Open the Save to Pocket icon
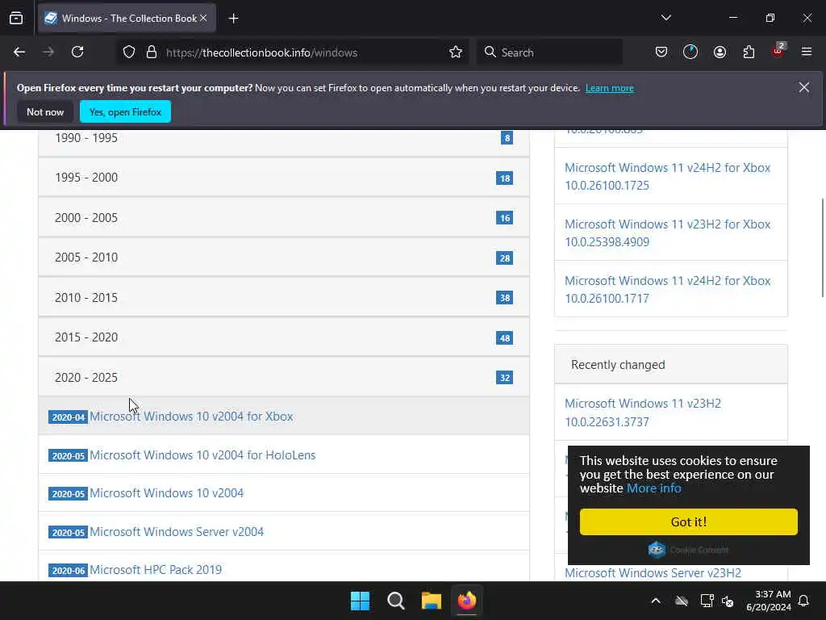Viewport: 826px width, 620px height. [x=661, y=52]
